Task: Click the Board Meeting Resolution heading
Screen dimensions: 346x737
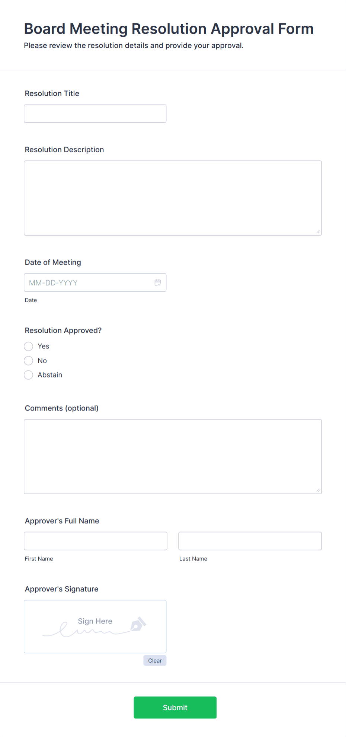Action: pyautogui.click(x=168, y=29)
